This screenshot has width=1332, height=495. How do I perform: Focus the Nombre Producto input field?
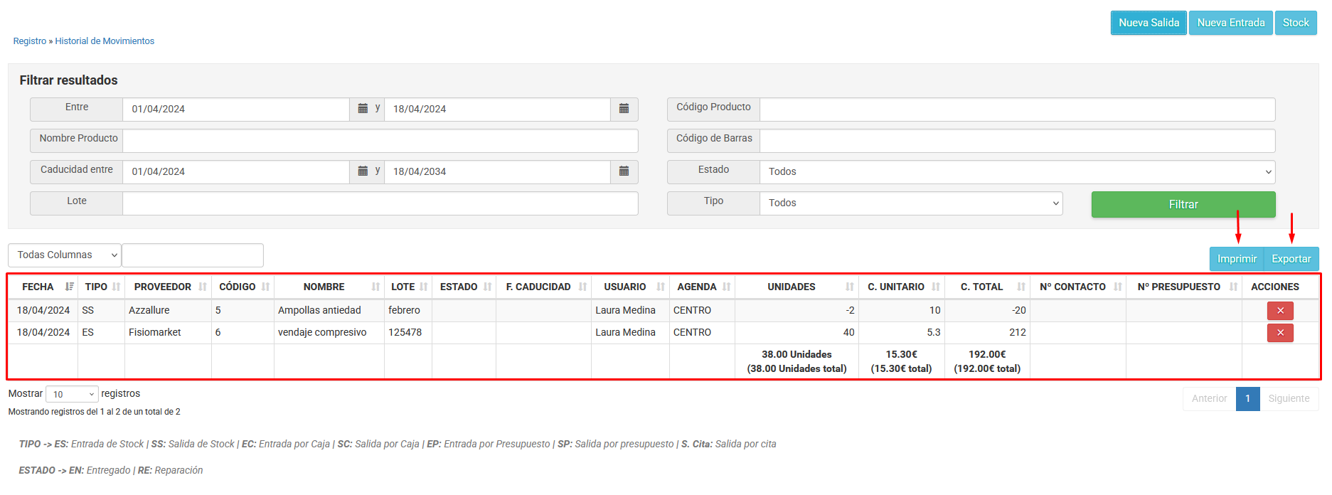coord(380,141)
